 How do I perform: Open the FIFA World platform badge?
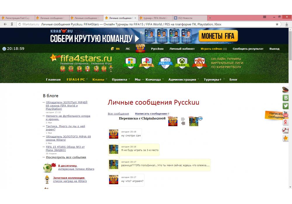coord(165,63)
